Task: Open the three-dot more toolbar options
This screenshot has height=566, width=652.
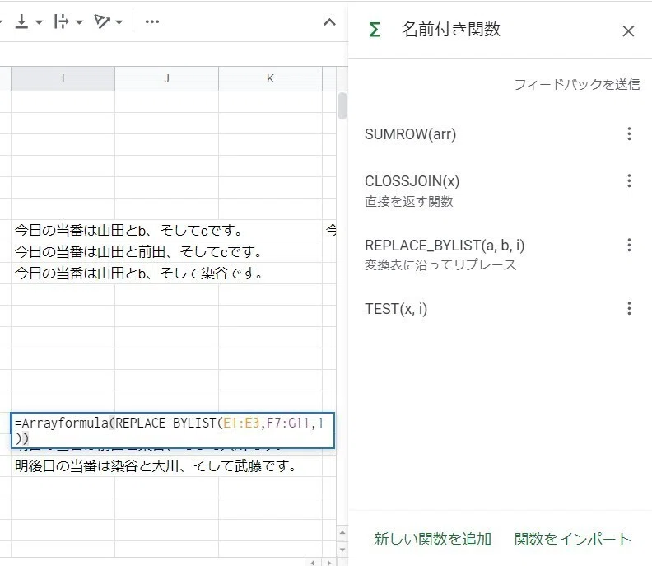Action: 152,21
